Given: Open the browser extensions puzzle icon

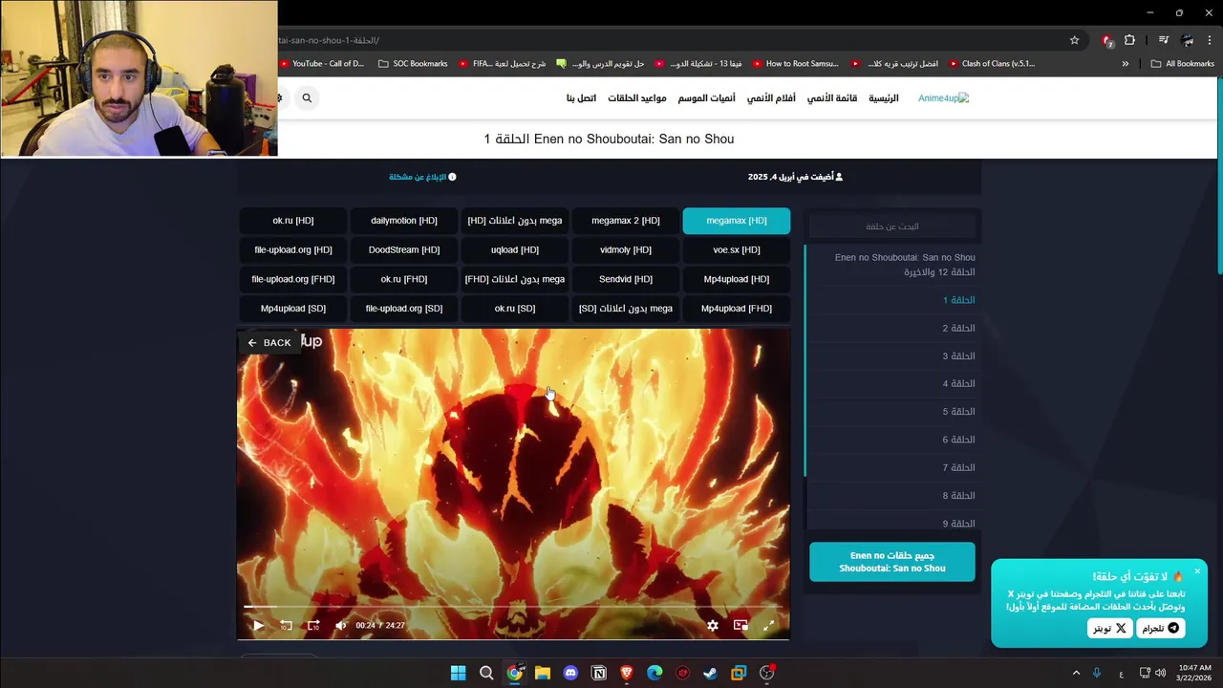Looking at the screenshot, I should (1129, 40).
